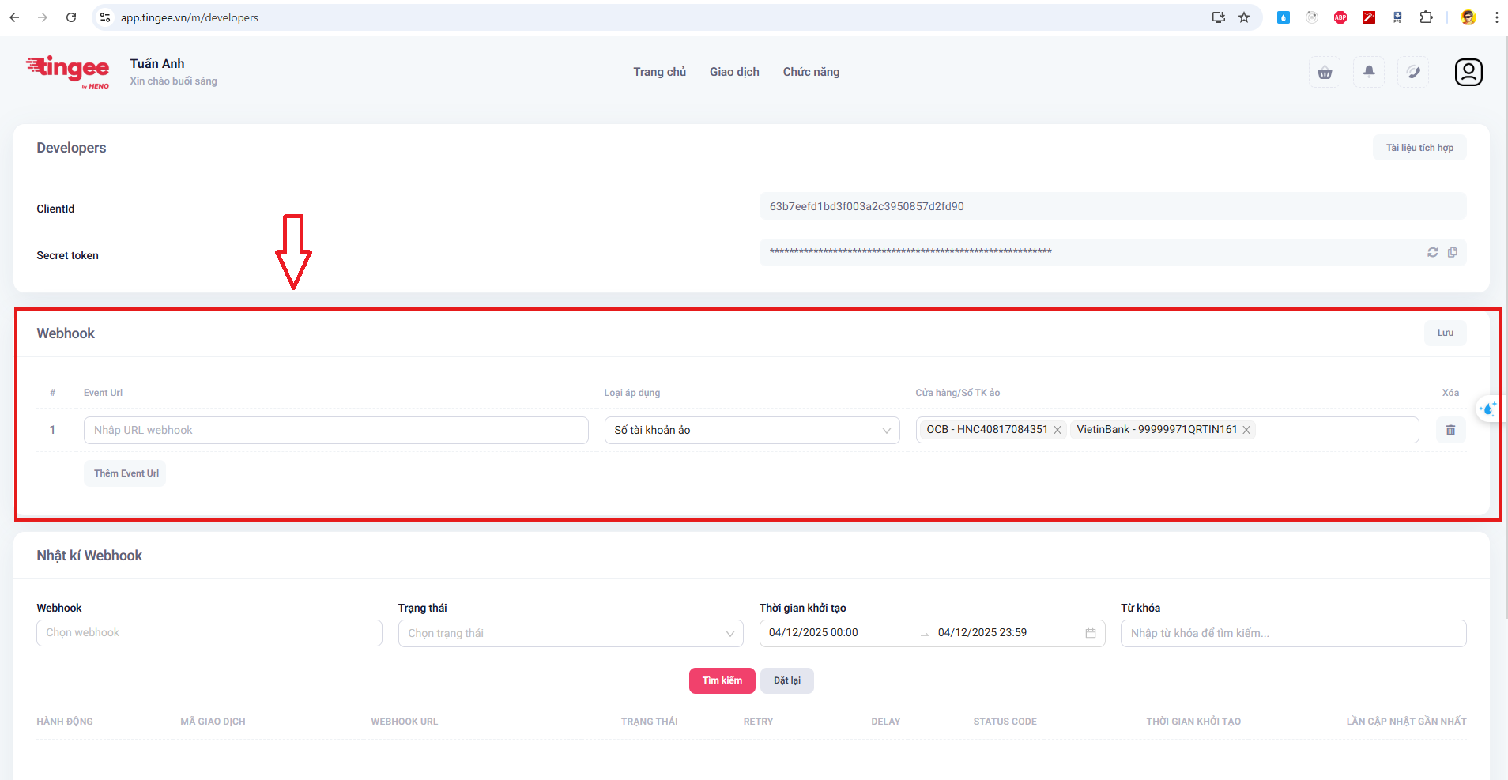Regenerate the secret token
This screenshot has width=1508, height=780.
[1432, 252]
